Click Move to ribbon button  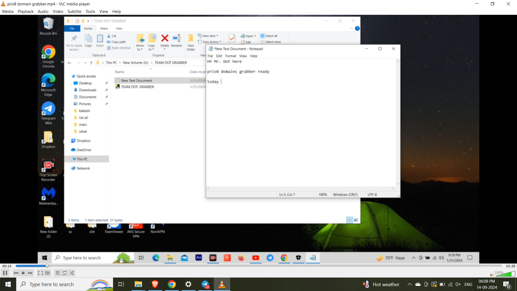point(140,42)
